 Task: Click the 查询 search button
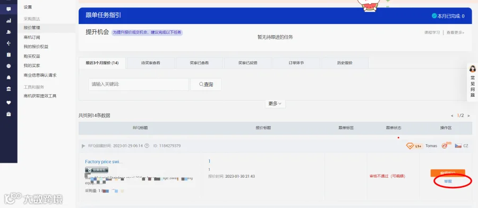click(x=206, y=85)
